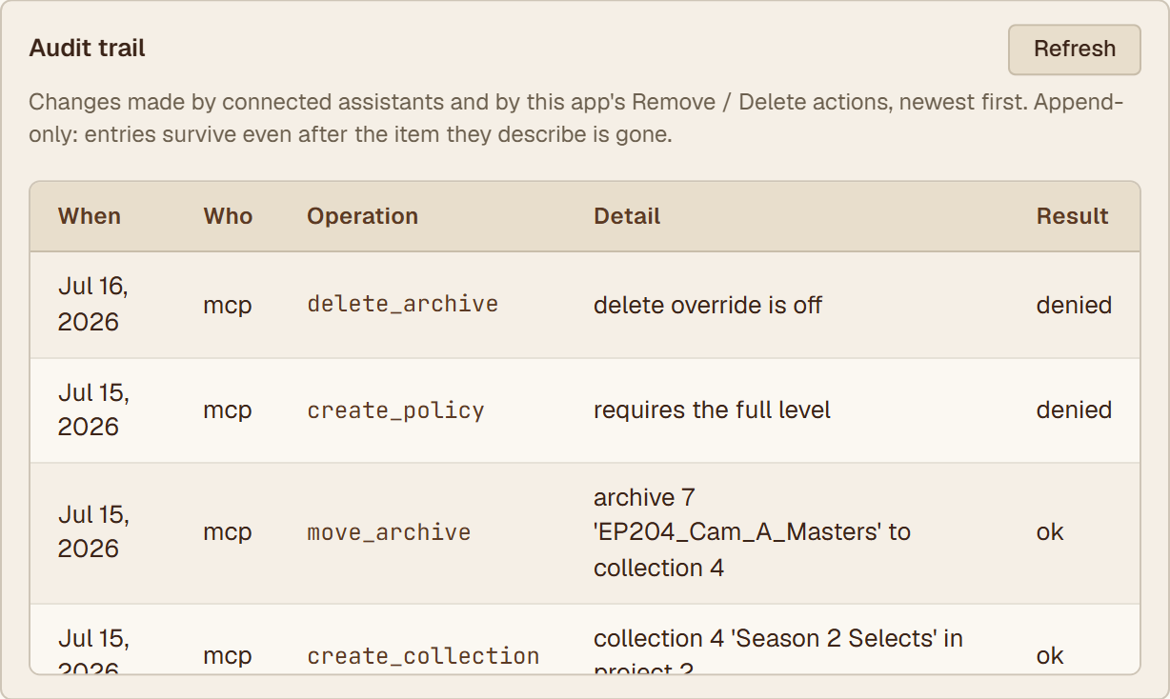
Task: Select the create_collection operation cell
Action: (x=423, y=656)
